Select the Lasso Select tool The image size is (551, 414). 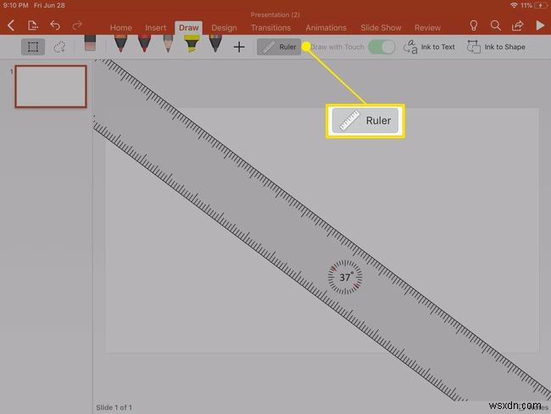pos(59,47)
